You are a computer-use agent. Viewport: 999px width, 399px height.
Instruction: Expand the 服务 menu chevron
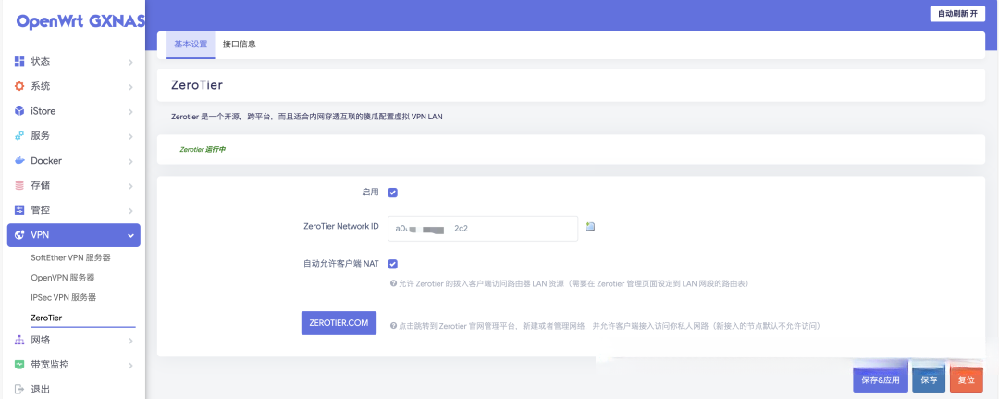tap(130, 136)
